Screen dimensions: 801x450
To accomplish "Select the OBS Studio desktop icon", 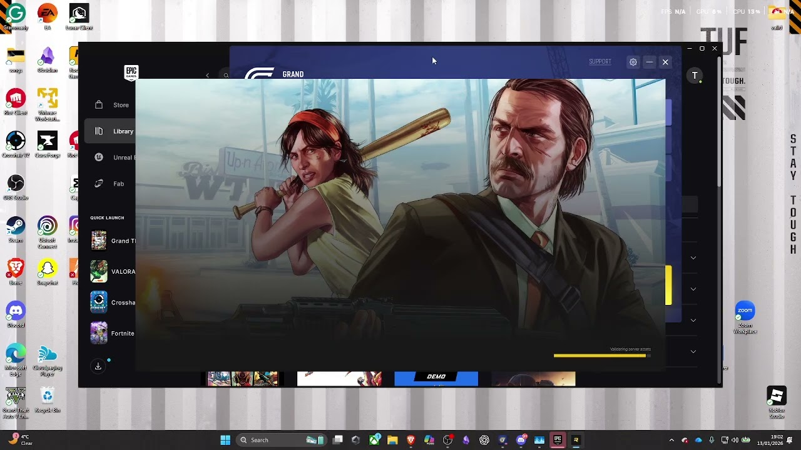I will coord(16,187).
